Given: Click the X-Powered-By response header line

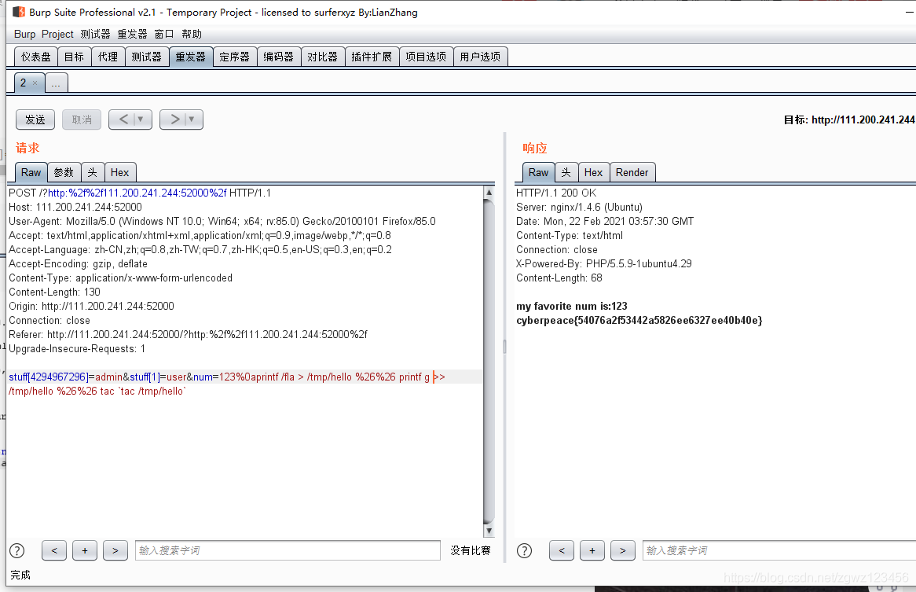Looking at the screenshot, I should 604,263.
